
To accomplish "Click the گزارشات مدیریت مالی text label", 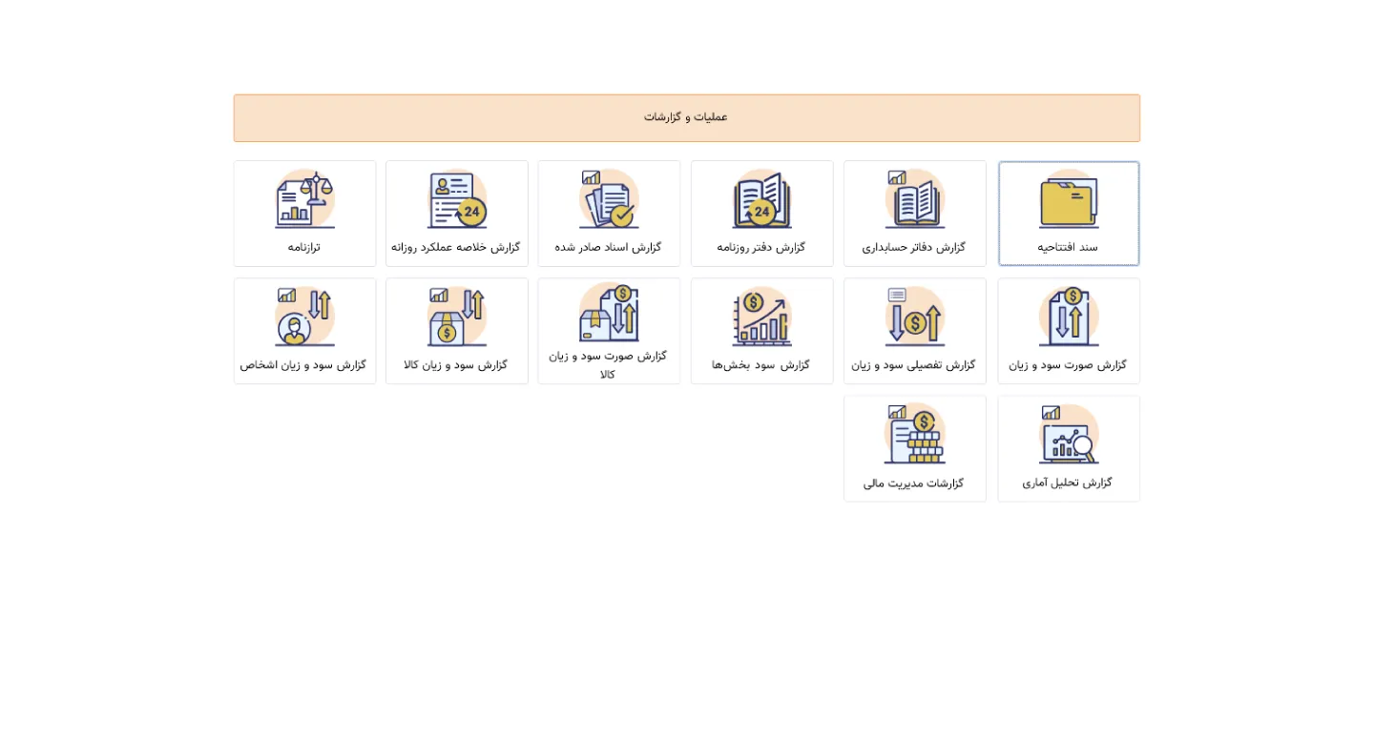I will click(914, 483).
